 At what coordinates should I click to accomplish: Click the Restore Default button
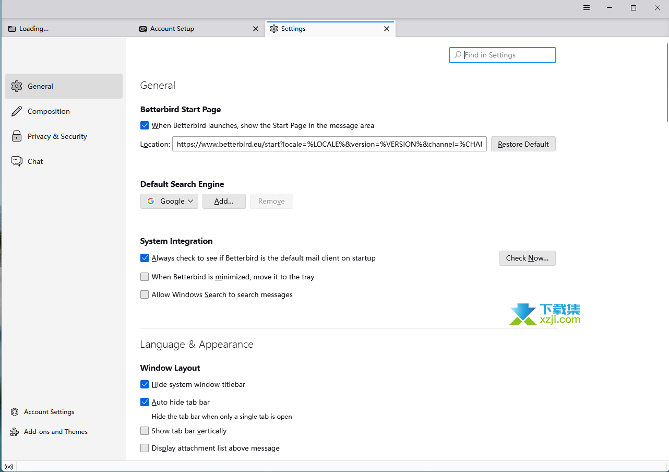[x=523, y=144]
